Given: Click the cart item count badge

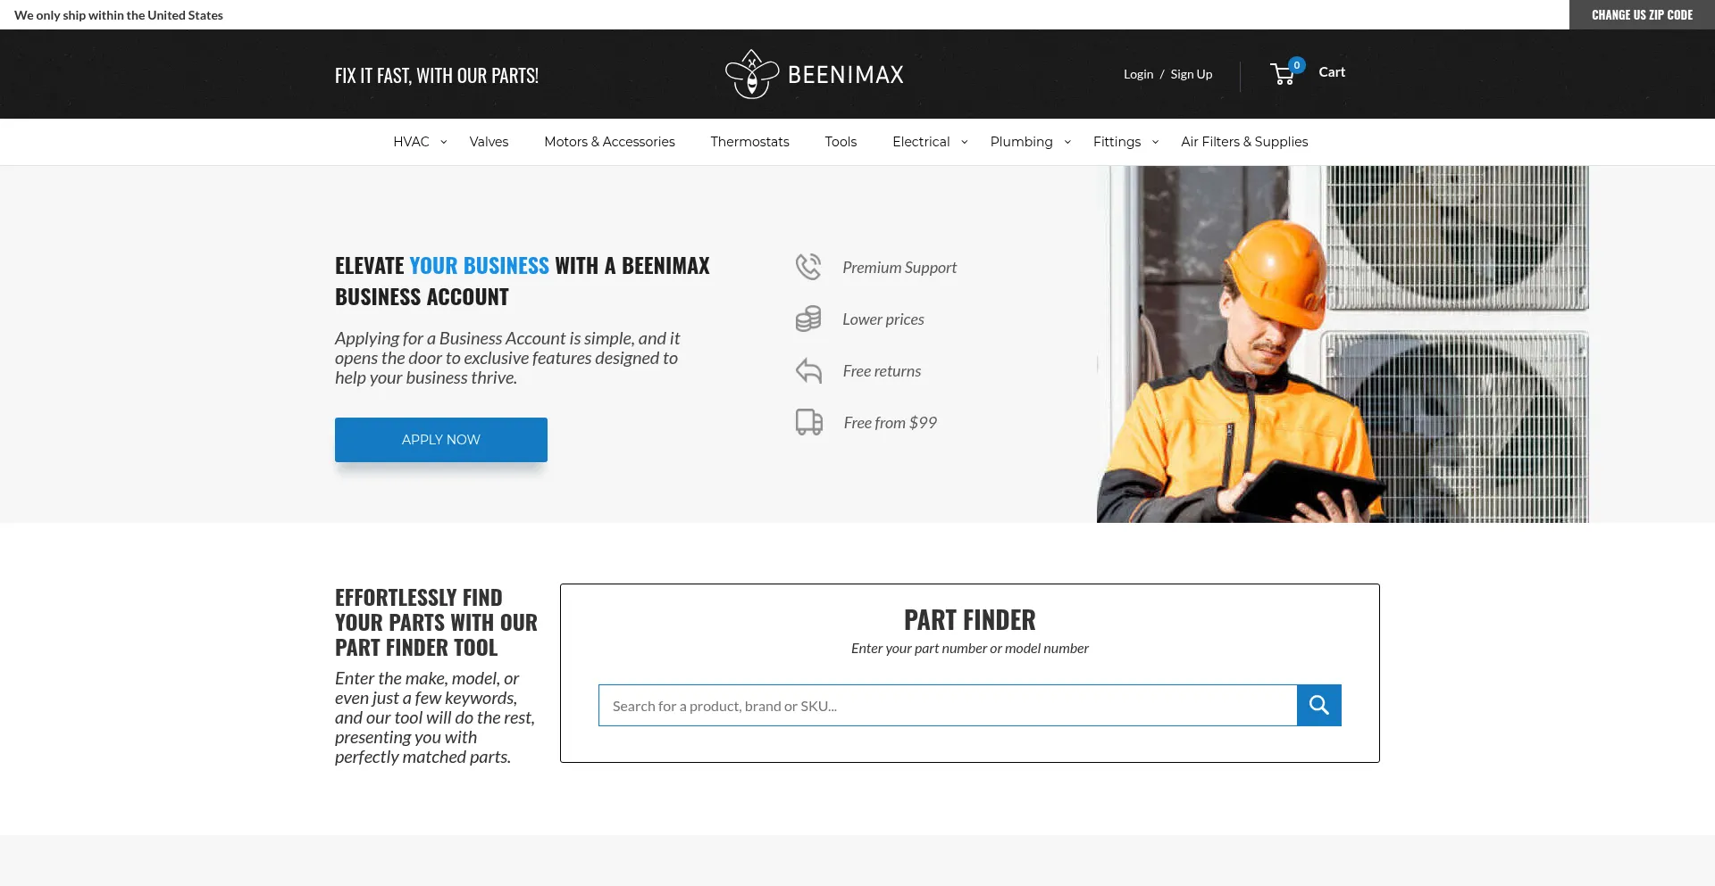Looking at the screenshot, I should (1297, 65).
